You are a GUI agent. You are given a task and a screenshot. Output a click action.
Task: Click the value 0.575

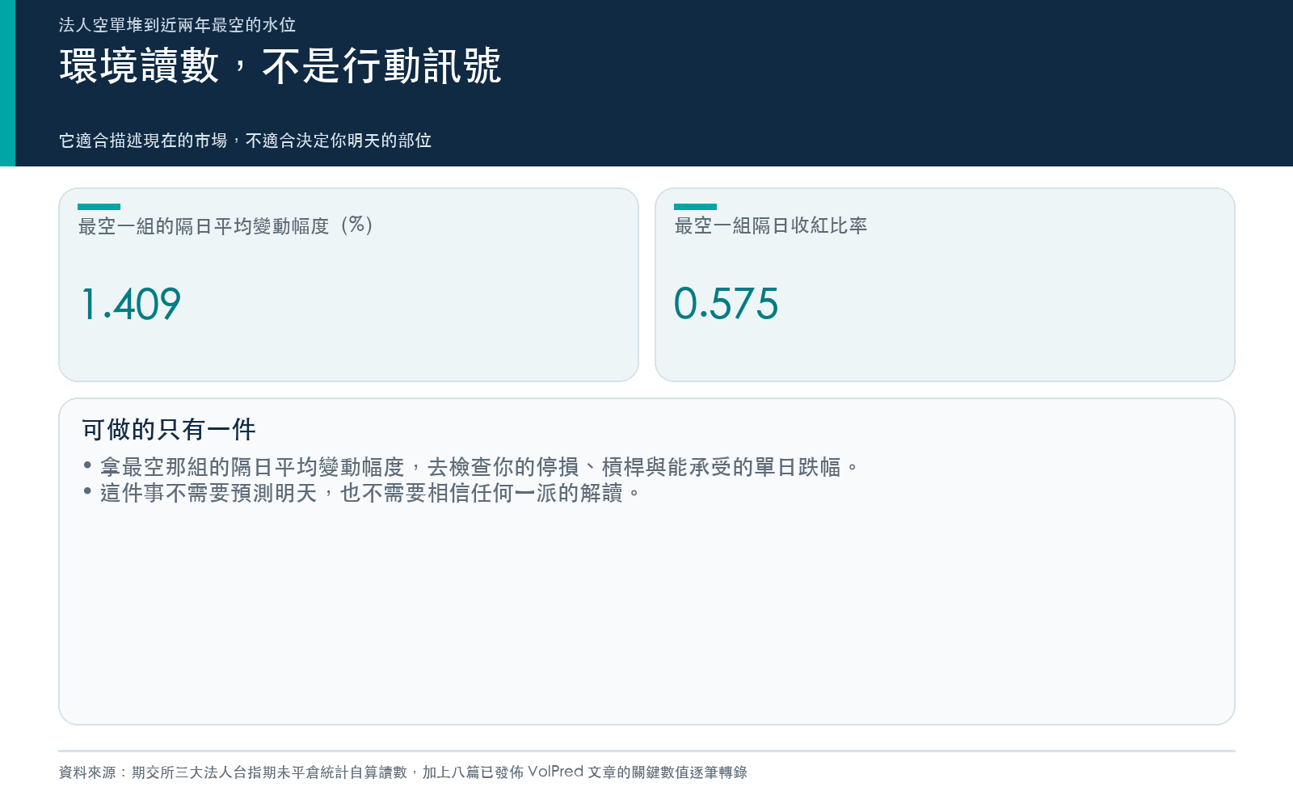tap(726, 304)
